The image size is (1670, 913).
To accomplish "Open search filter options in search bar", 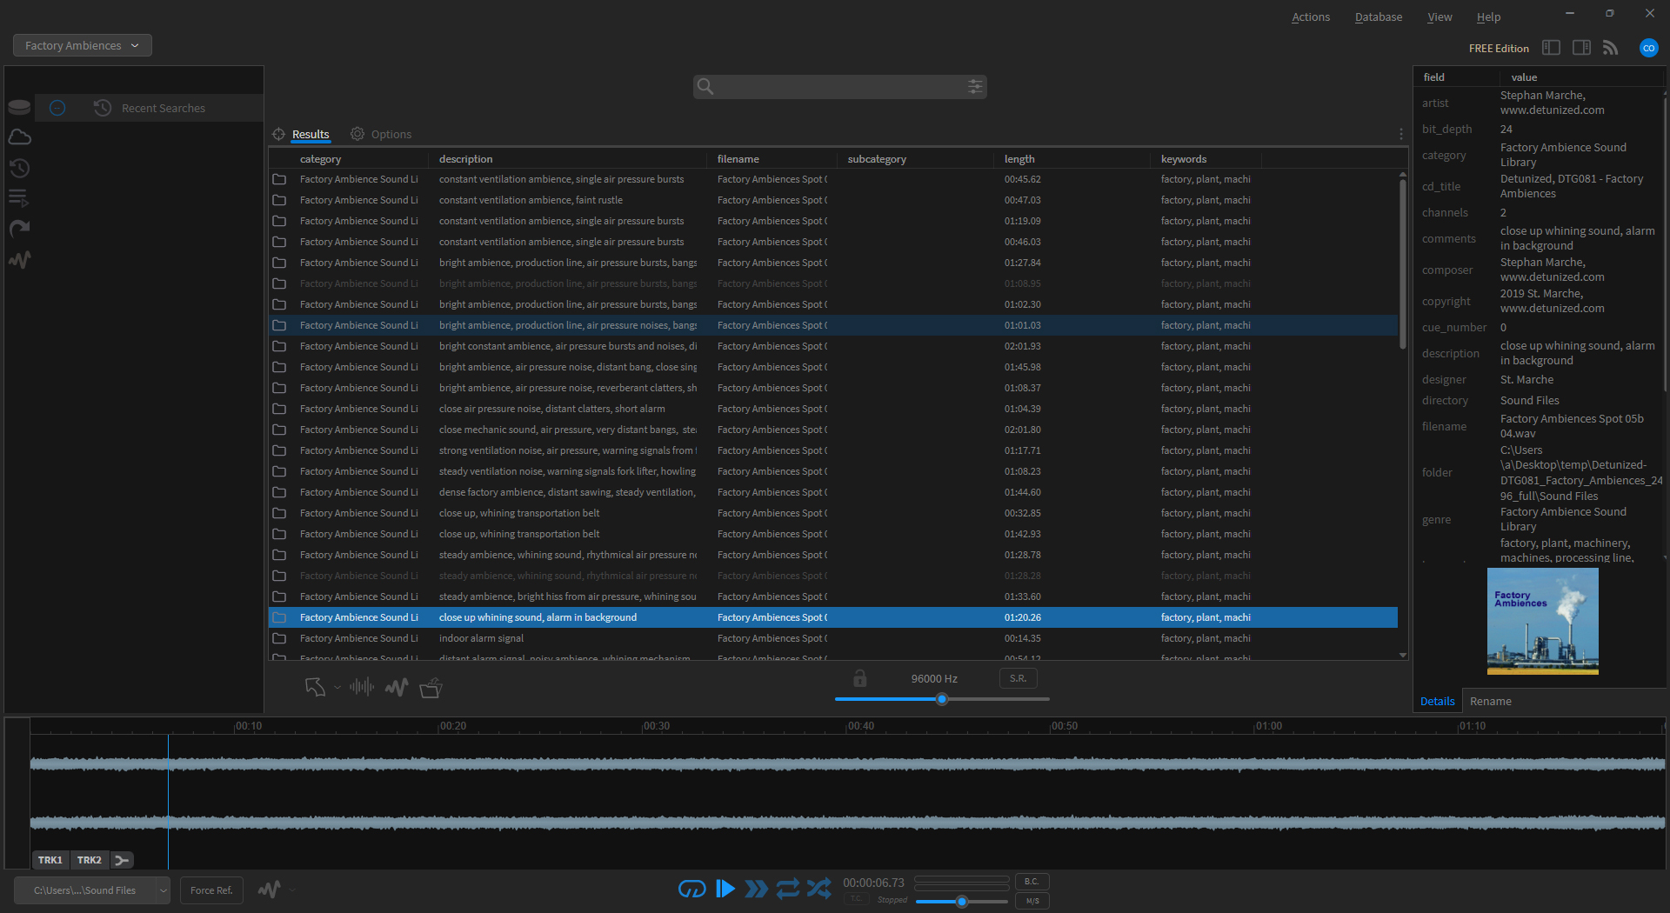I will (x=975, y=86).
